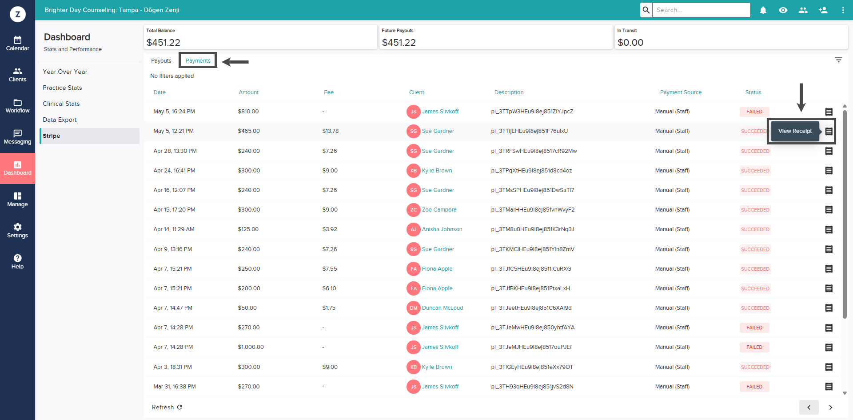Go to the next page of payments
The width and height of the screenshot is (853, 420).
[x=830, y=407]
